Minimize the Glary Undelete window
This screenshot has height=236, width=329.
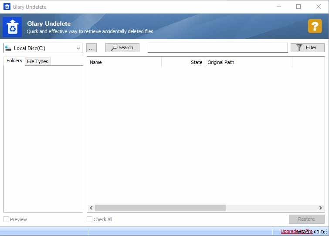click(279, 7)
